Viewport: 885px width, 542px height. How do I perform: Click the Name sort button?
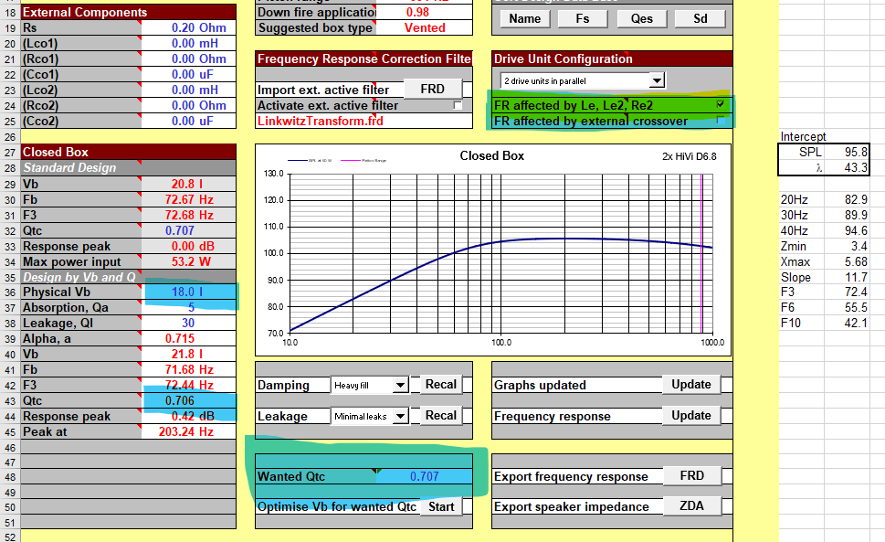click(525, 18)
